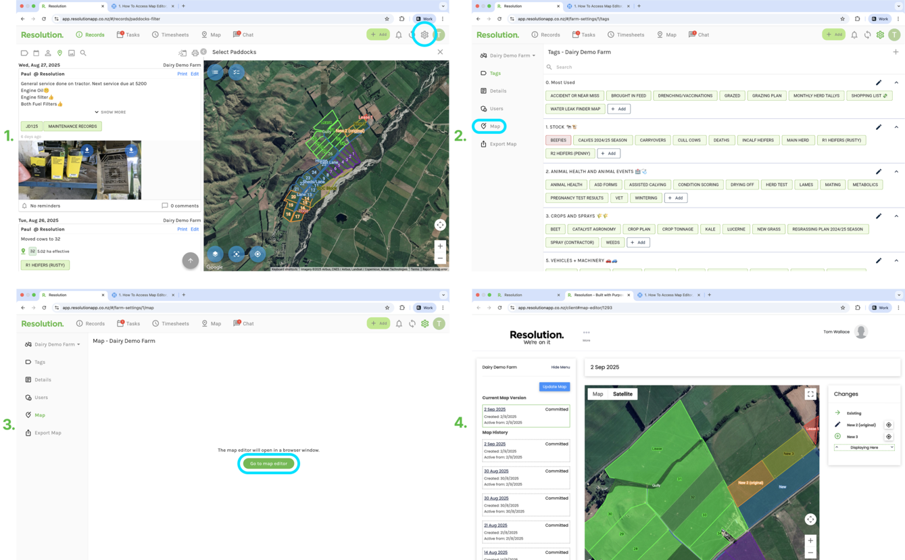Click the blue Update Map button
905x560 pixels.
pyautogui.click(x=554, y=387)
